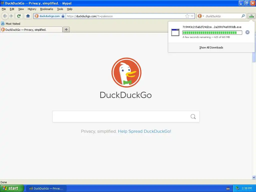Screen dimensions: 256x192
Task: Click the toolbar DuckDuckGo search input
Action: (222, 16)
